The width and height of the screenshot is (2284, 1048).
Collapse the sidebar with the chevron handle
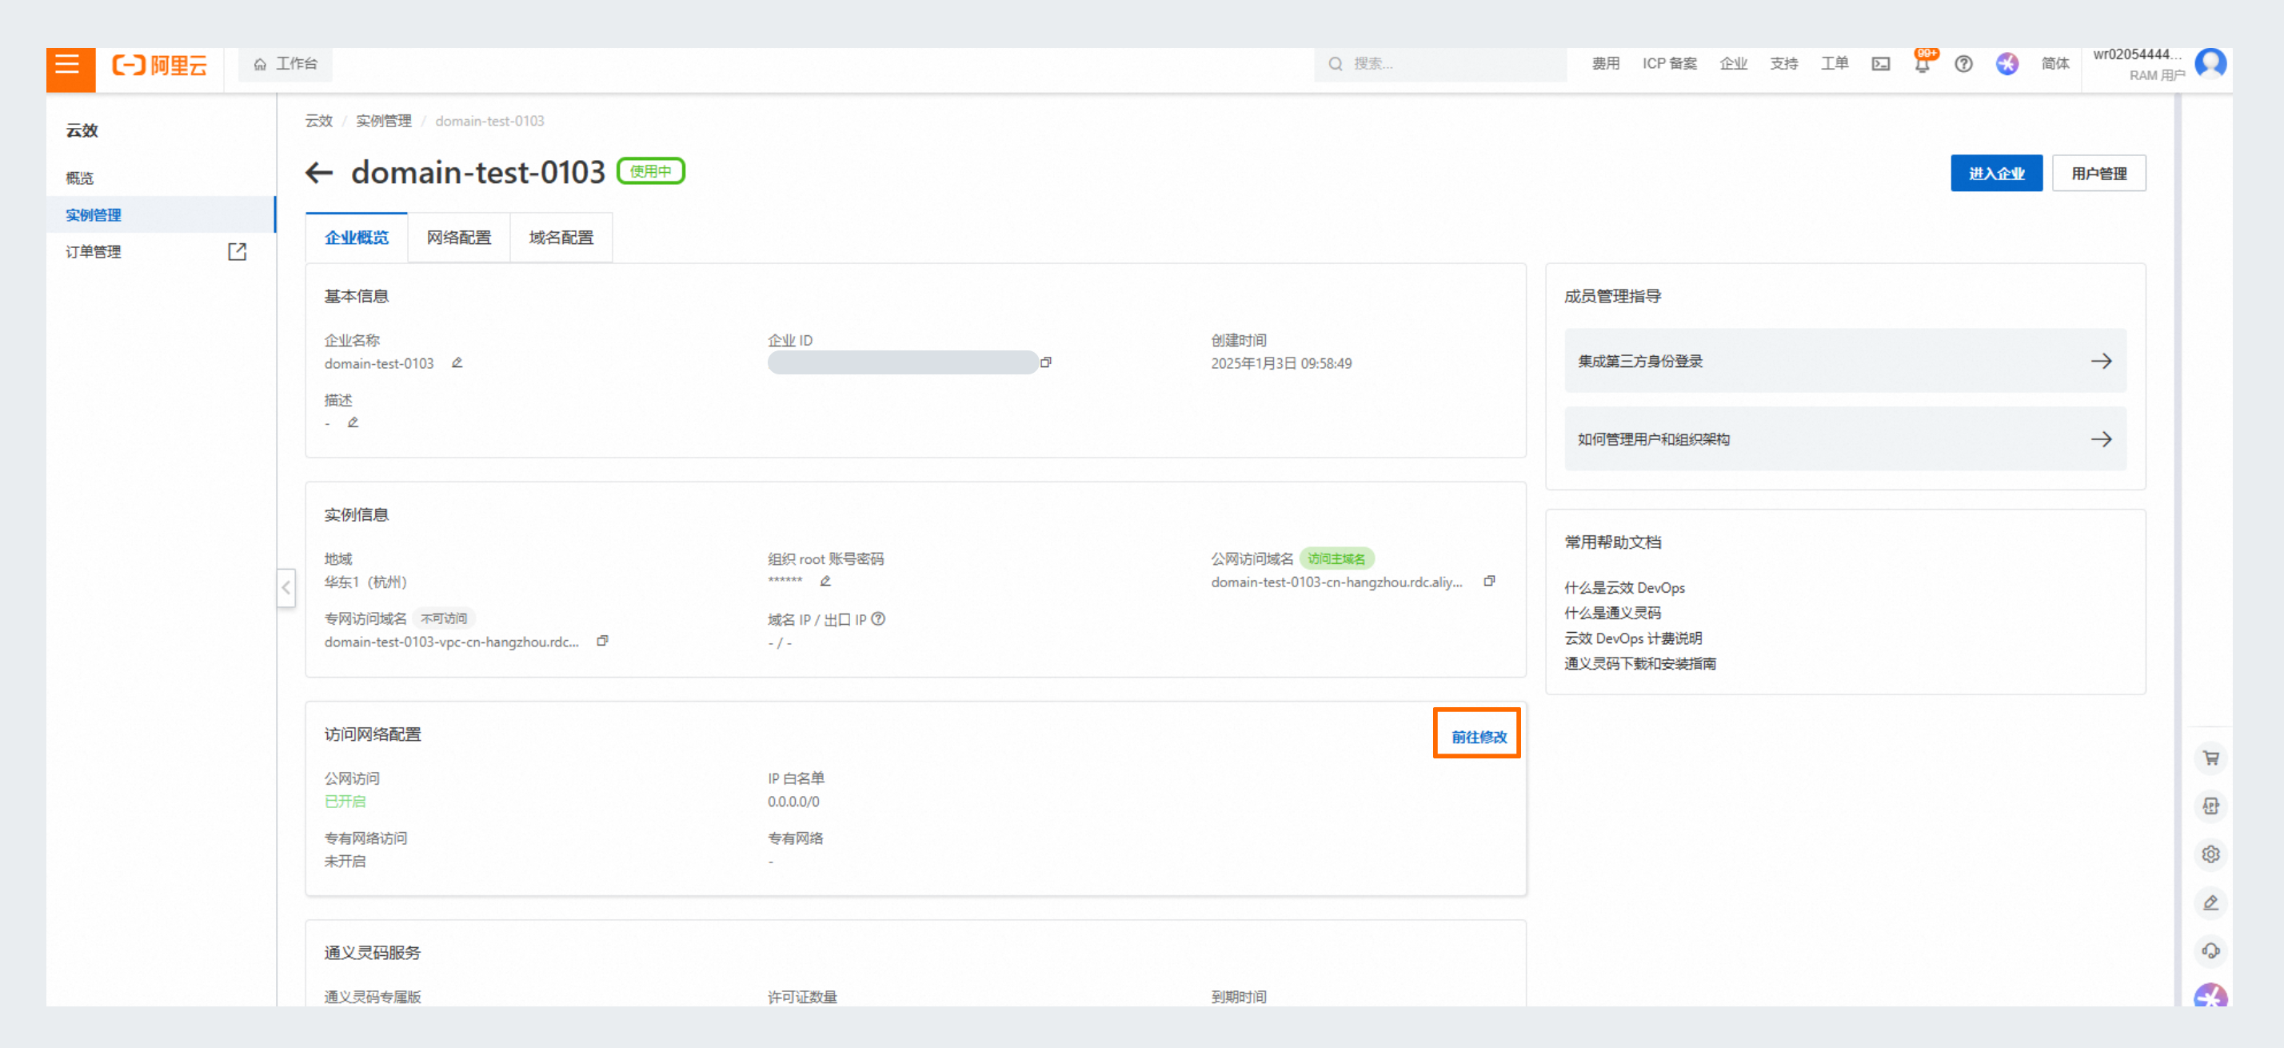(x=285, y=588)
